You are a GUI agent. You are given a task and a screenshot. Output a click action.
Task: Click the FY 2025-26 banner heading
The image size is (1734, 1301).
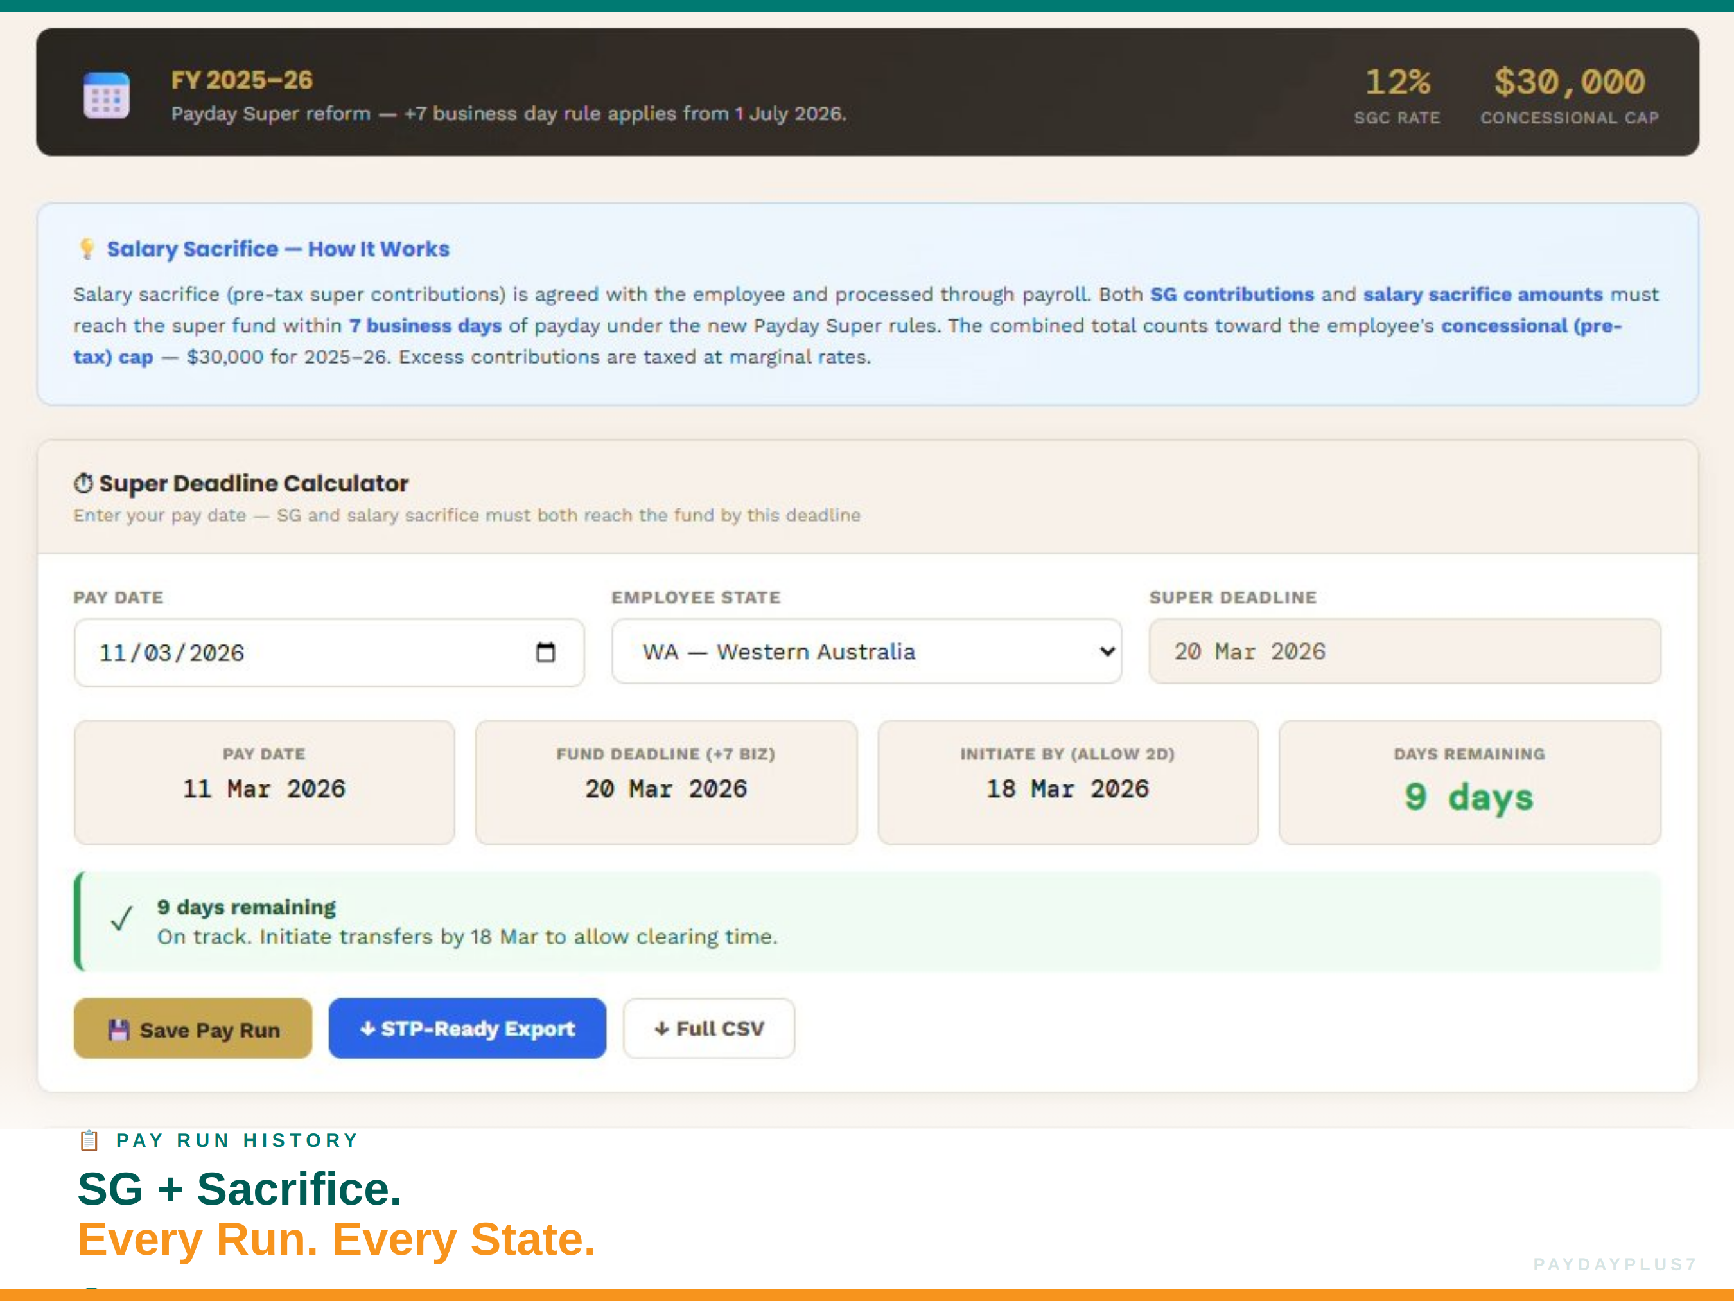241,79
